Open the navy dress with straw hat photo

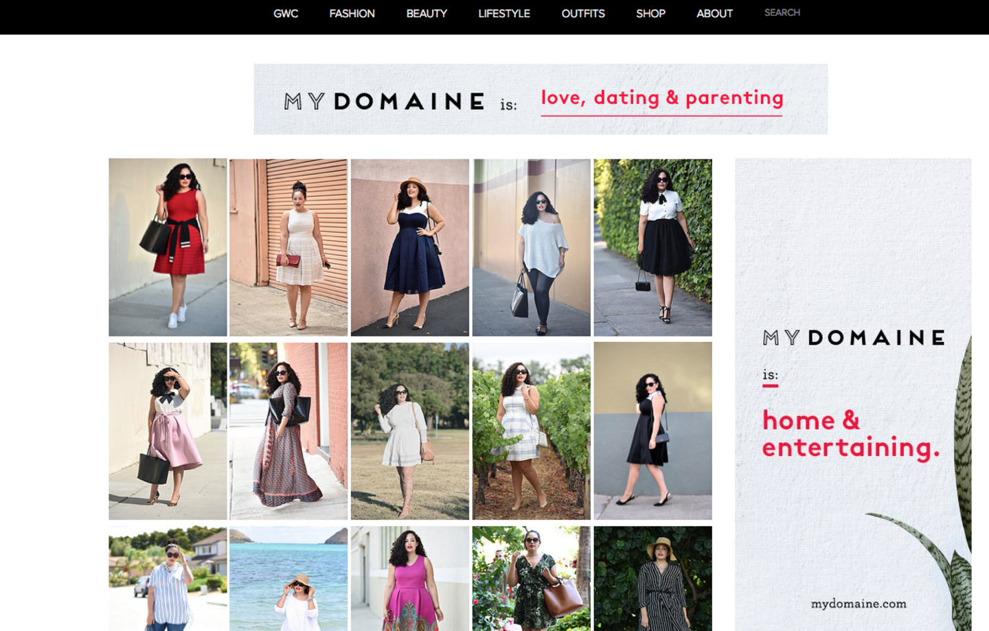point(410,247)
